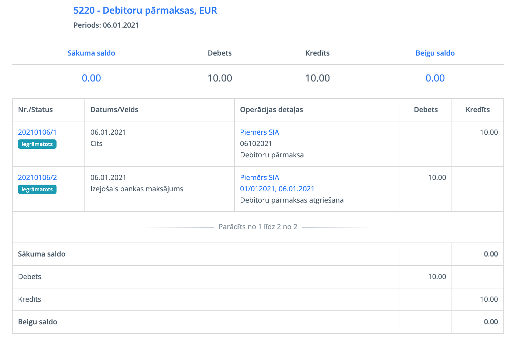Viewport: 518px width, 342px height.
Task: Open the large blue opening balance 0.00 value
Action: coord(91,78)
